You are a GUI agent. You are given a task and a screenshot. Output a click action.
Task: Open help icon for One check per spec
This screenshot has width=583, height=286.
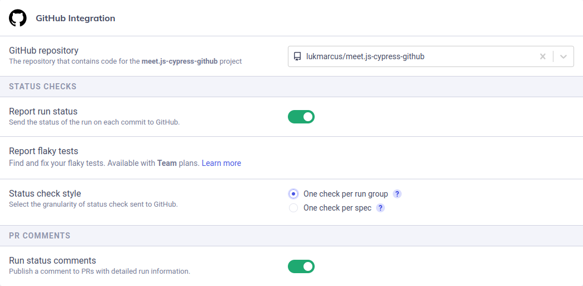tap(380, 208)
